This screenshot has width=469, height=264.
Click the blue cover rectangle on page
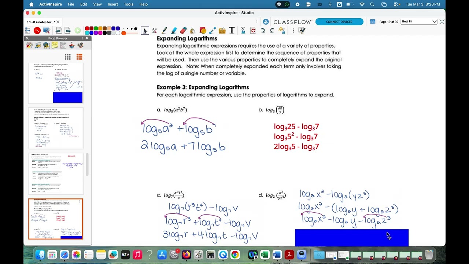352,238
